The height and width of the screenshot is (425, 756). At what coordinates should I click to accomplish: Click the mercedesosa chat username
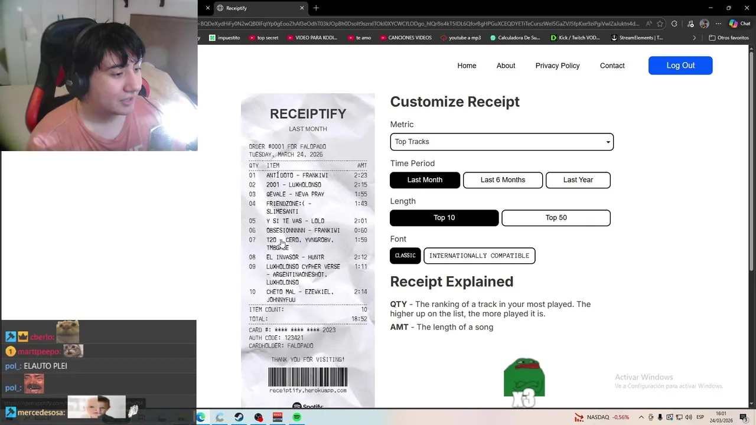(40, 413)
